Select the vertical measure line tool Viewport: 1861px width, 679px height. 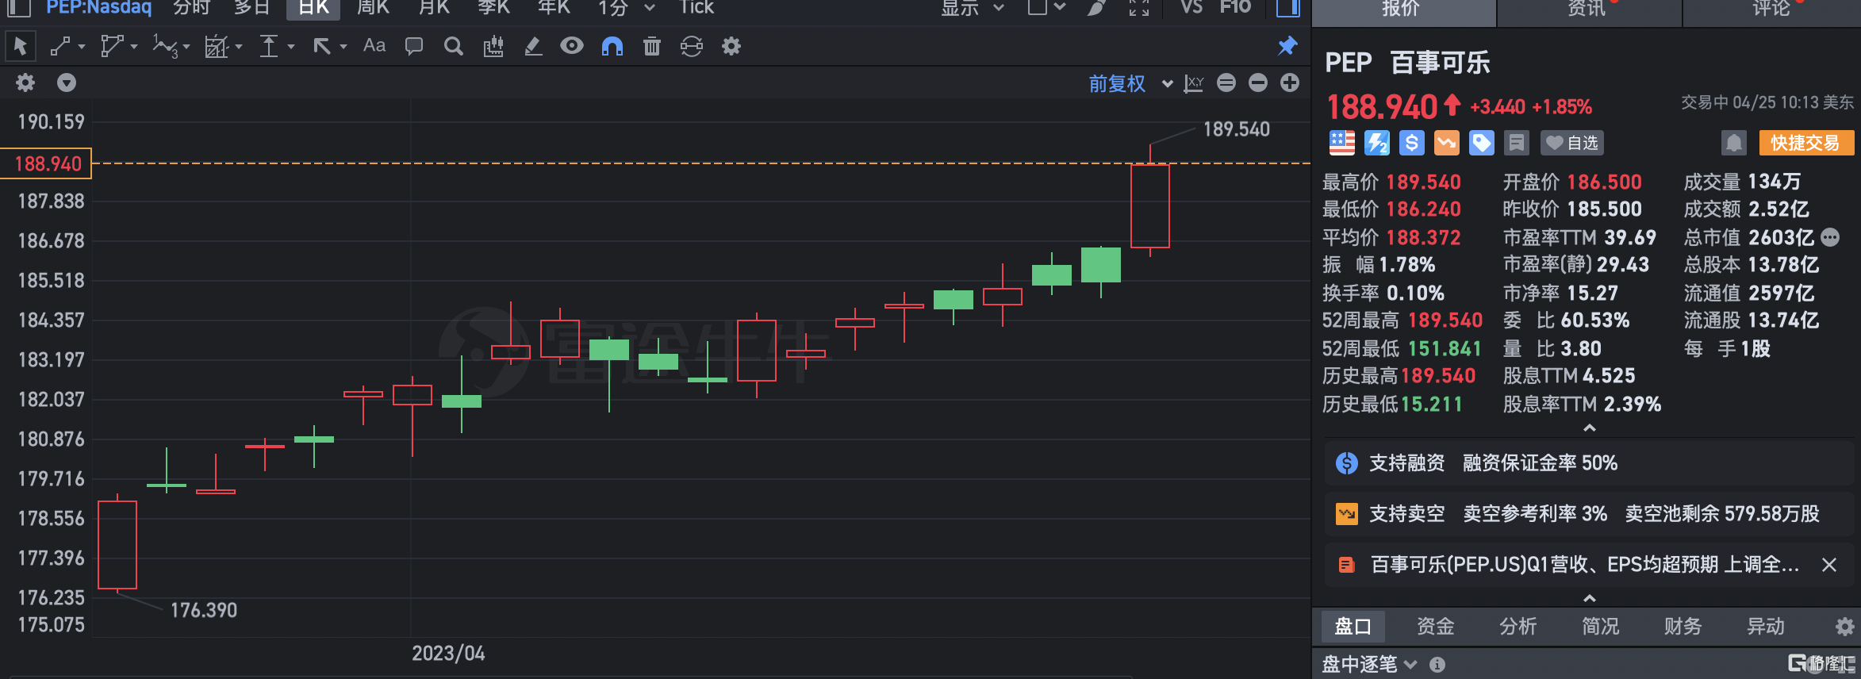click(x=270, y=46)
